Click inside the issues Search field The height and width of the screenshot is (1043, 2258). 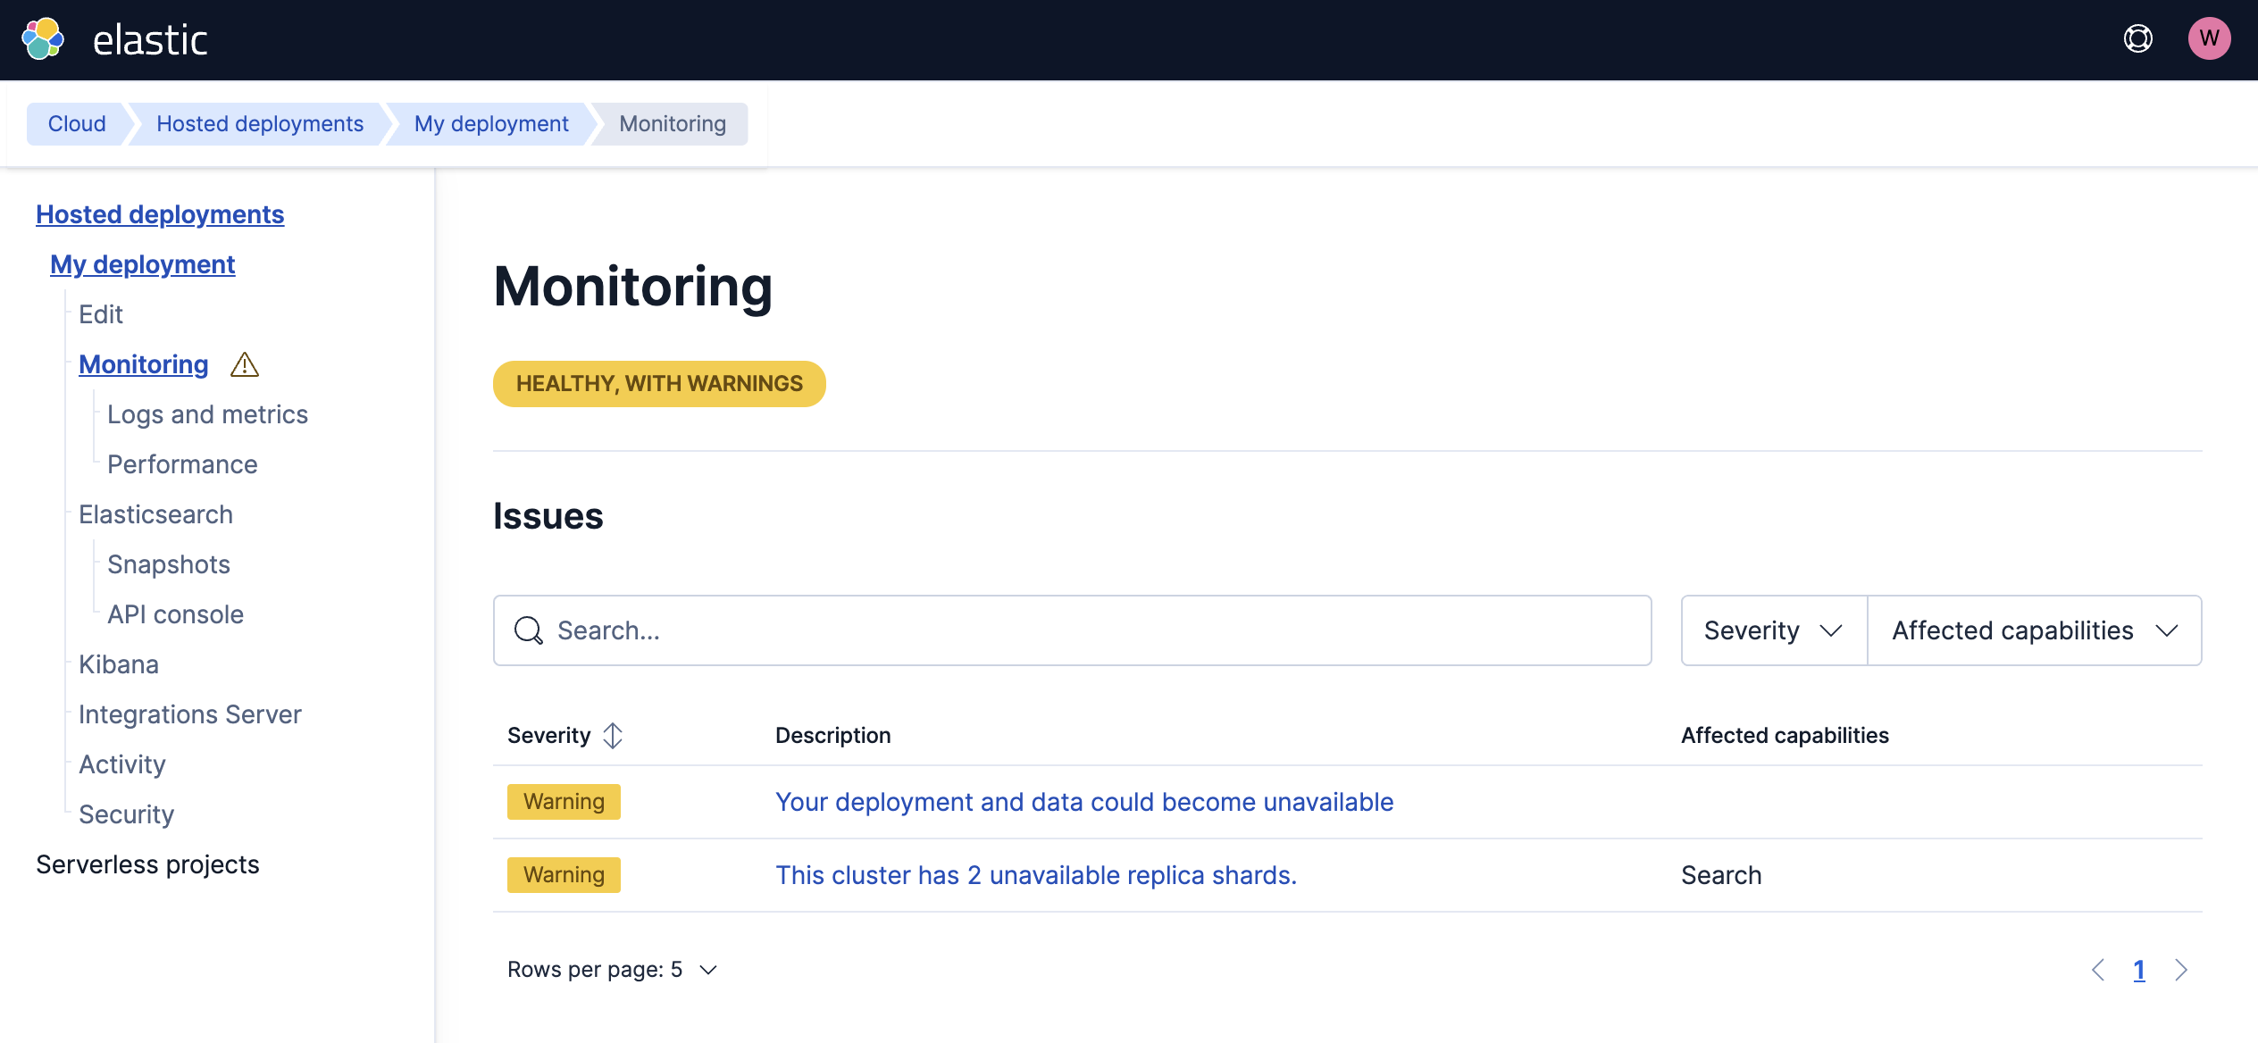[893, 630]
